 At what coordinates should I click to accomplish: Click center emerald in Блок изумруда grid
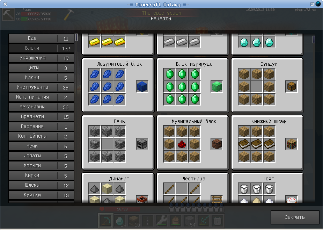click(x=182, y=87)
